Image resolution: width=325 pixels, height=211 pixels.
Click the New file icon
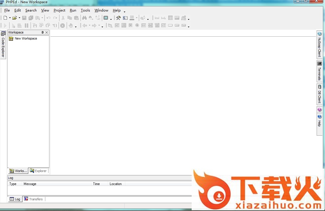pyautogui.click(x=5, y=18)
